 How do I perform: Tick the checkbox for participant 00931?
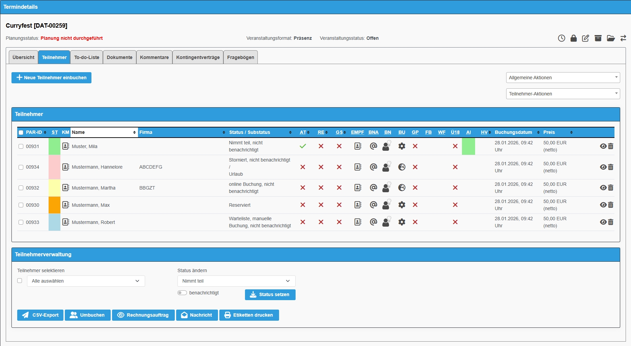coord(21,146)
